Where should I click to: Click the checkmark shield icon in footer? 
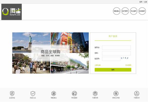click(33, 93)
